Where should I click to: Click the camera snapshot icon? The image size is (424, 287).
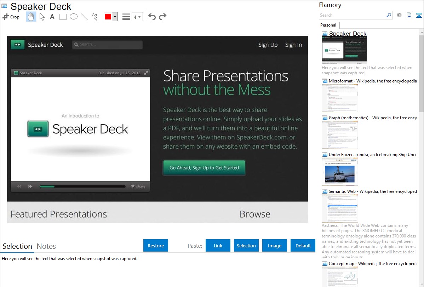(399, 15)
